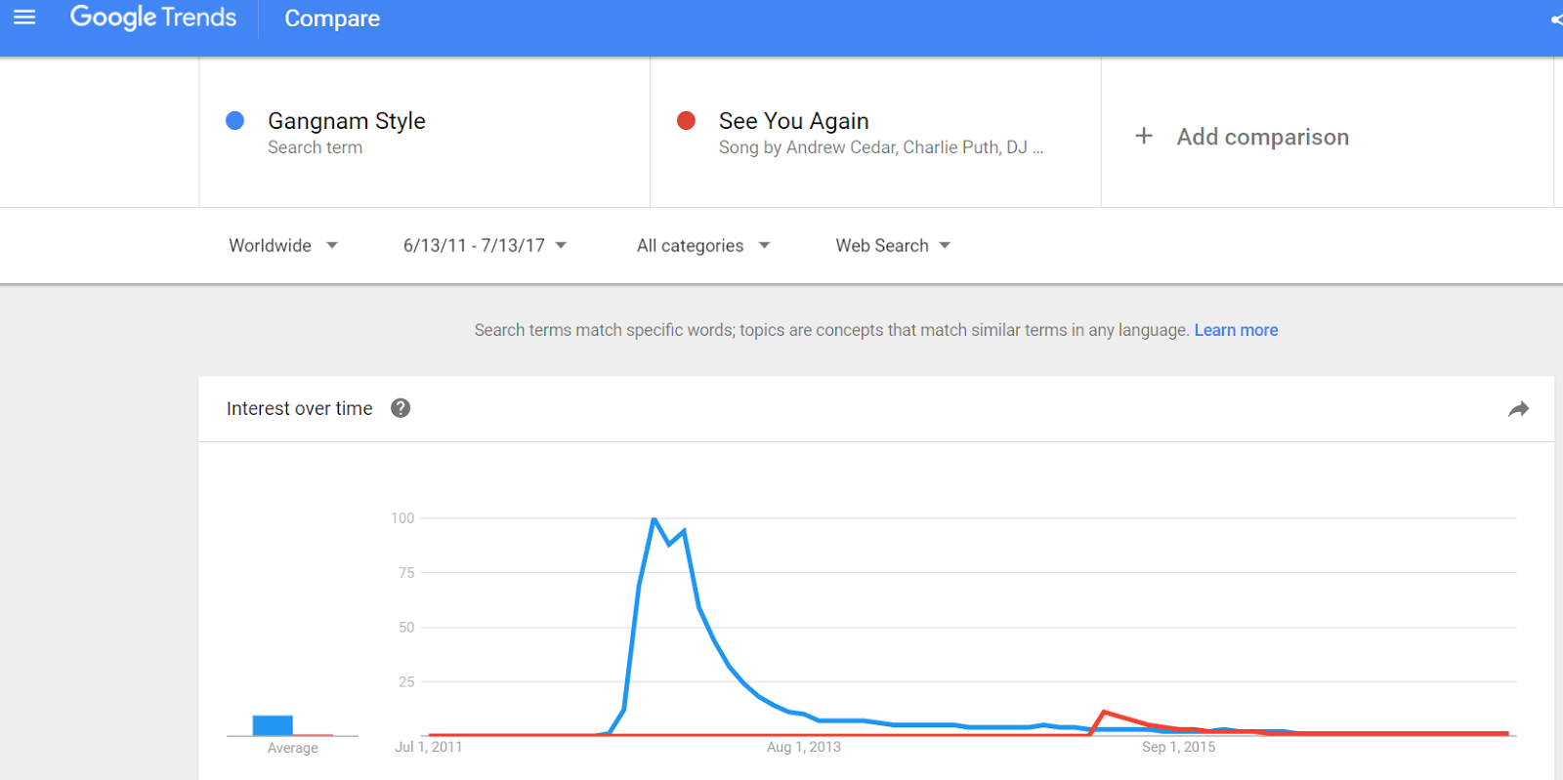The height and width of the screenshot is (780, 1563).
Task: Edit the Gangnam Style search term
Action: [347, 121]
